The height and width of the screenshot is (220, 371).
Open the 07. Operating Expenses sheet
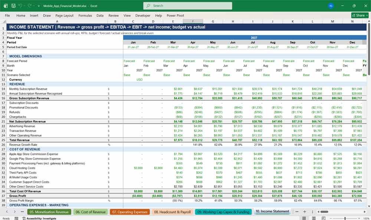[x=129, y=212]
